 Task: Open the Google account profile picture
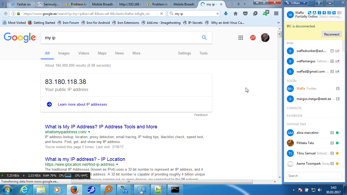(265, 38)
